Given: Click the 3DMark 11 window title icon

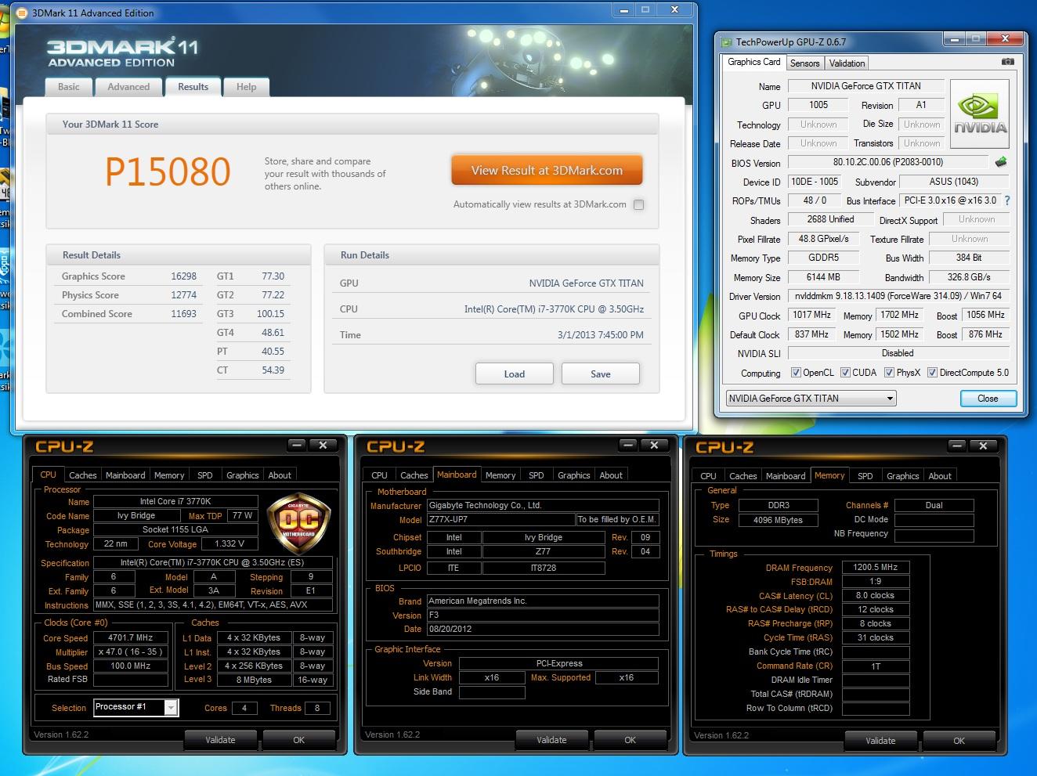Looking at the screenshot, I should tap(20, 13).
